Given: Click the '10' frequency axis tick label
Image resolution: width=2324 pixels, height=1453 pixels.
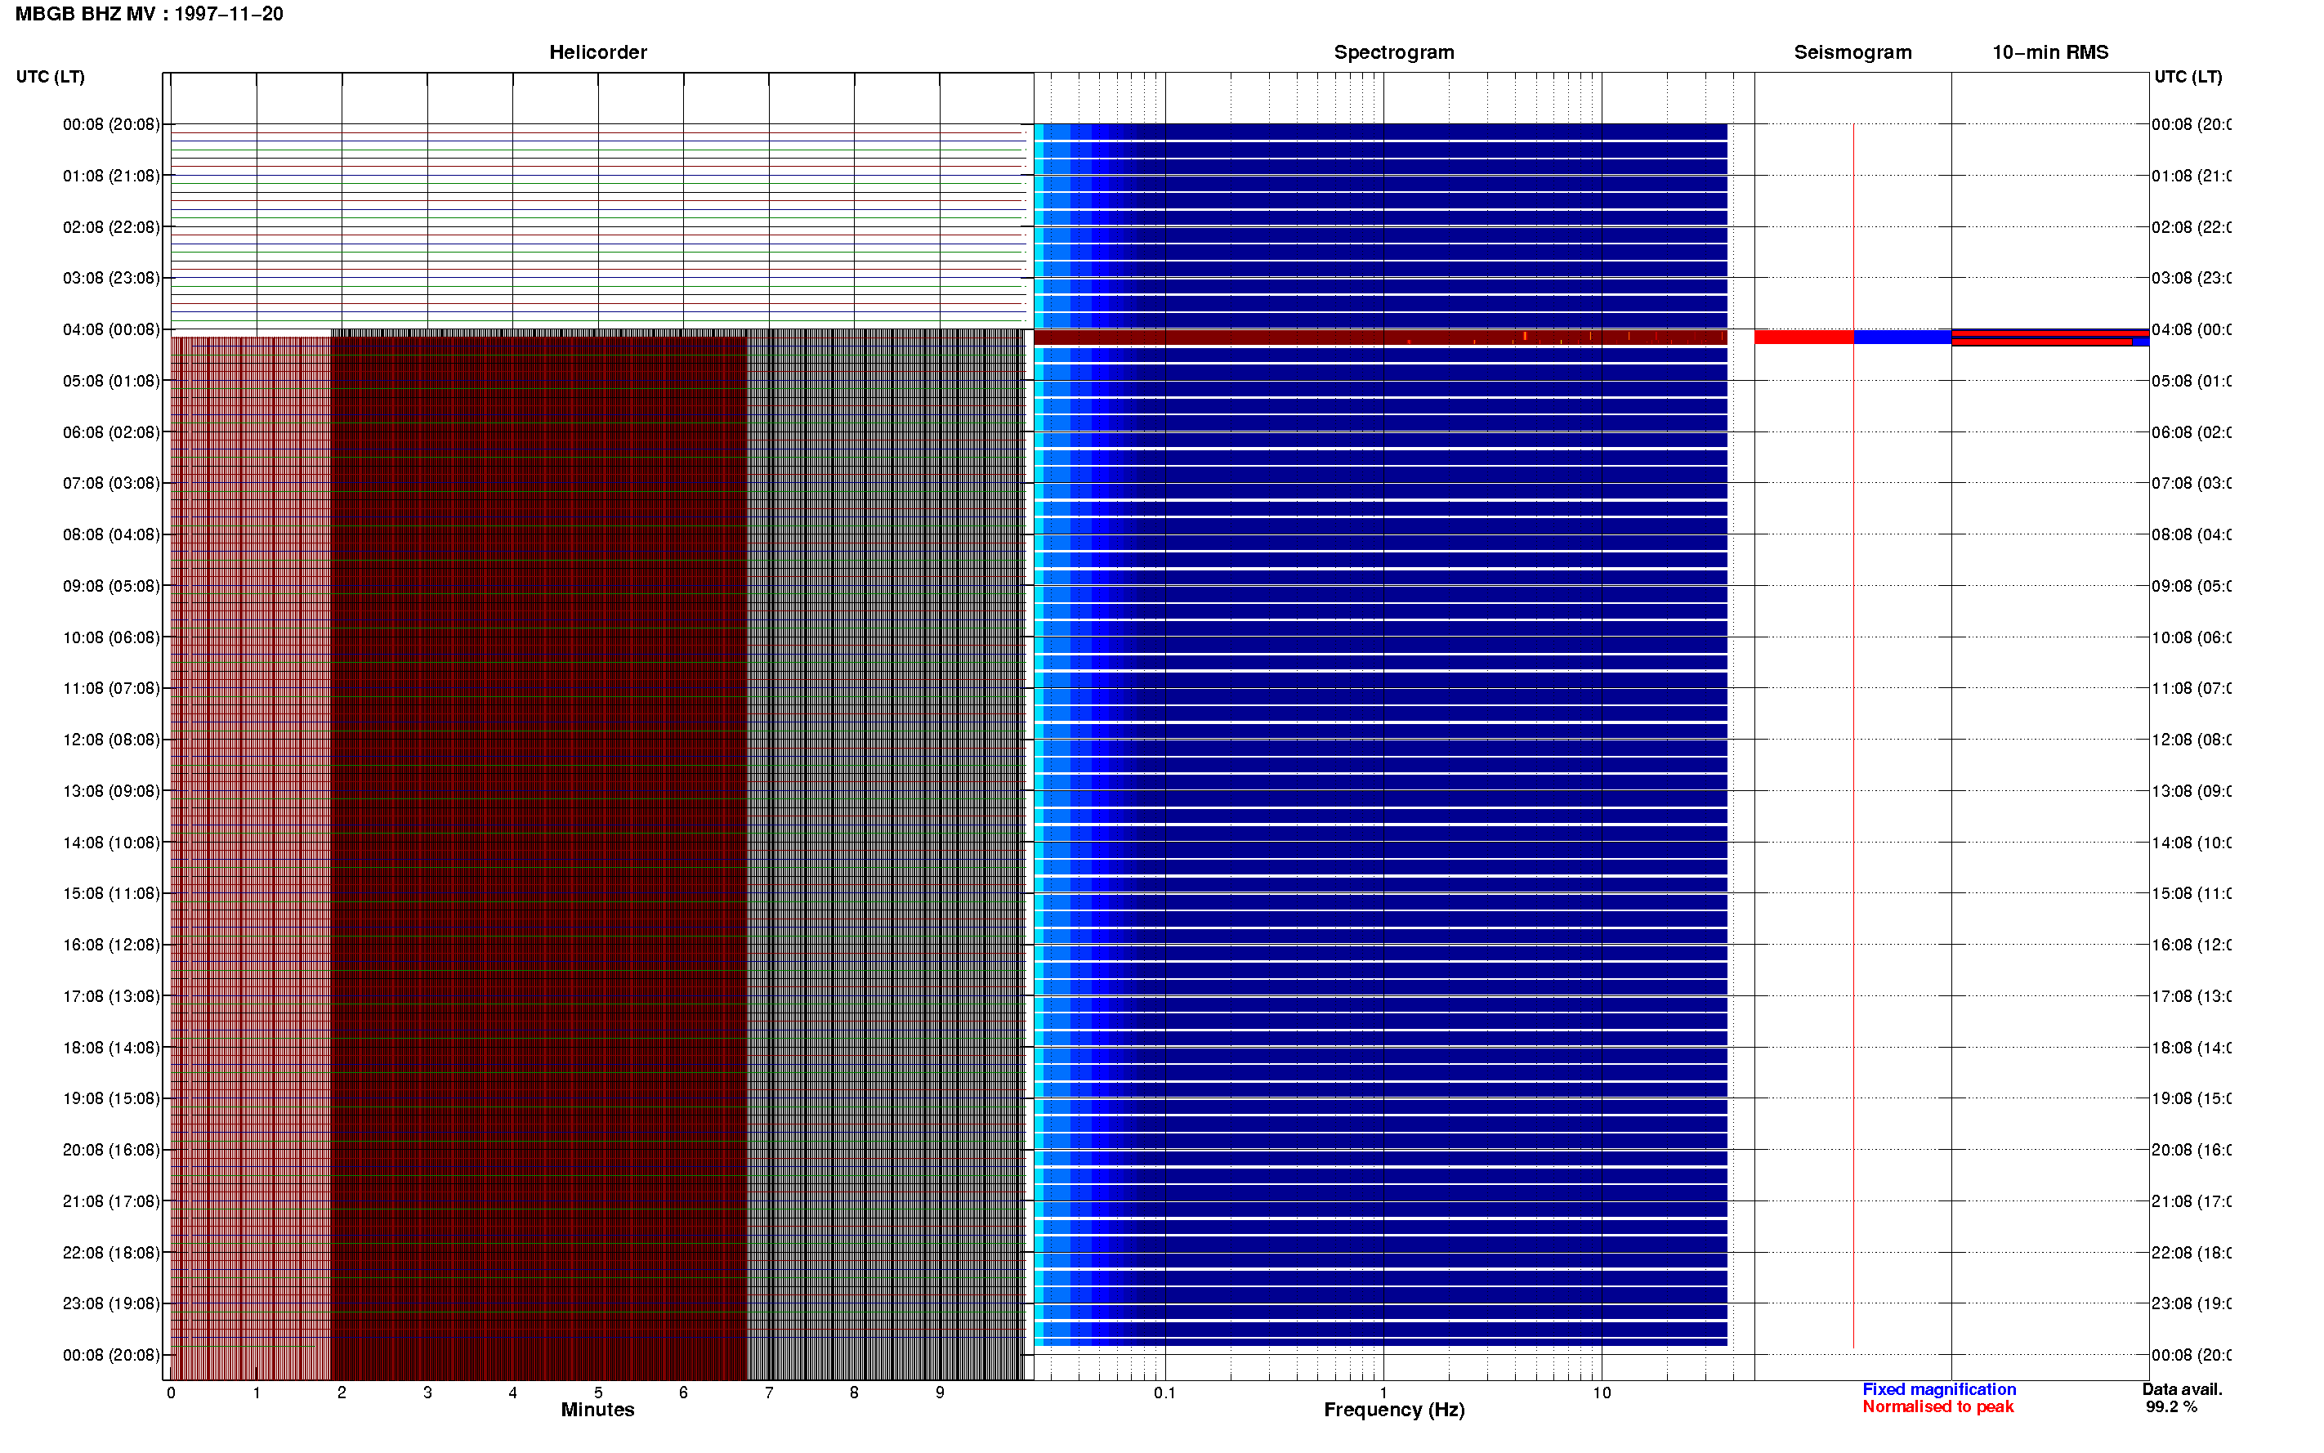Looking at the screenshot, I should point(1601,1393).
